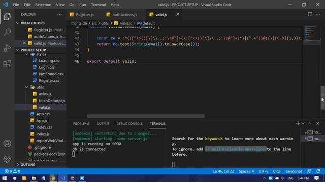
Task: Open the Manage gear settings icon
Action: (7, 159)
